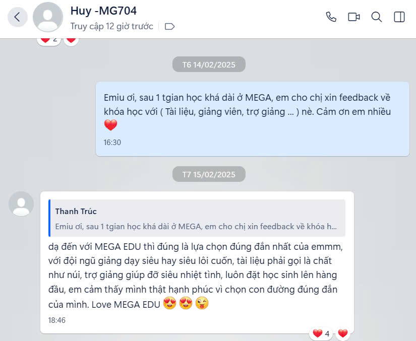View the 4 heart reactions count

pyautogui.click(x=321, y=333)
